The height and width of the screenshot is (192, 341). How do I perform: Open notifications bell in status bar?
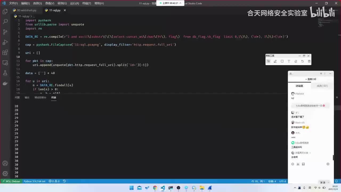(x=336, y=181)
